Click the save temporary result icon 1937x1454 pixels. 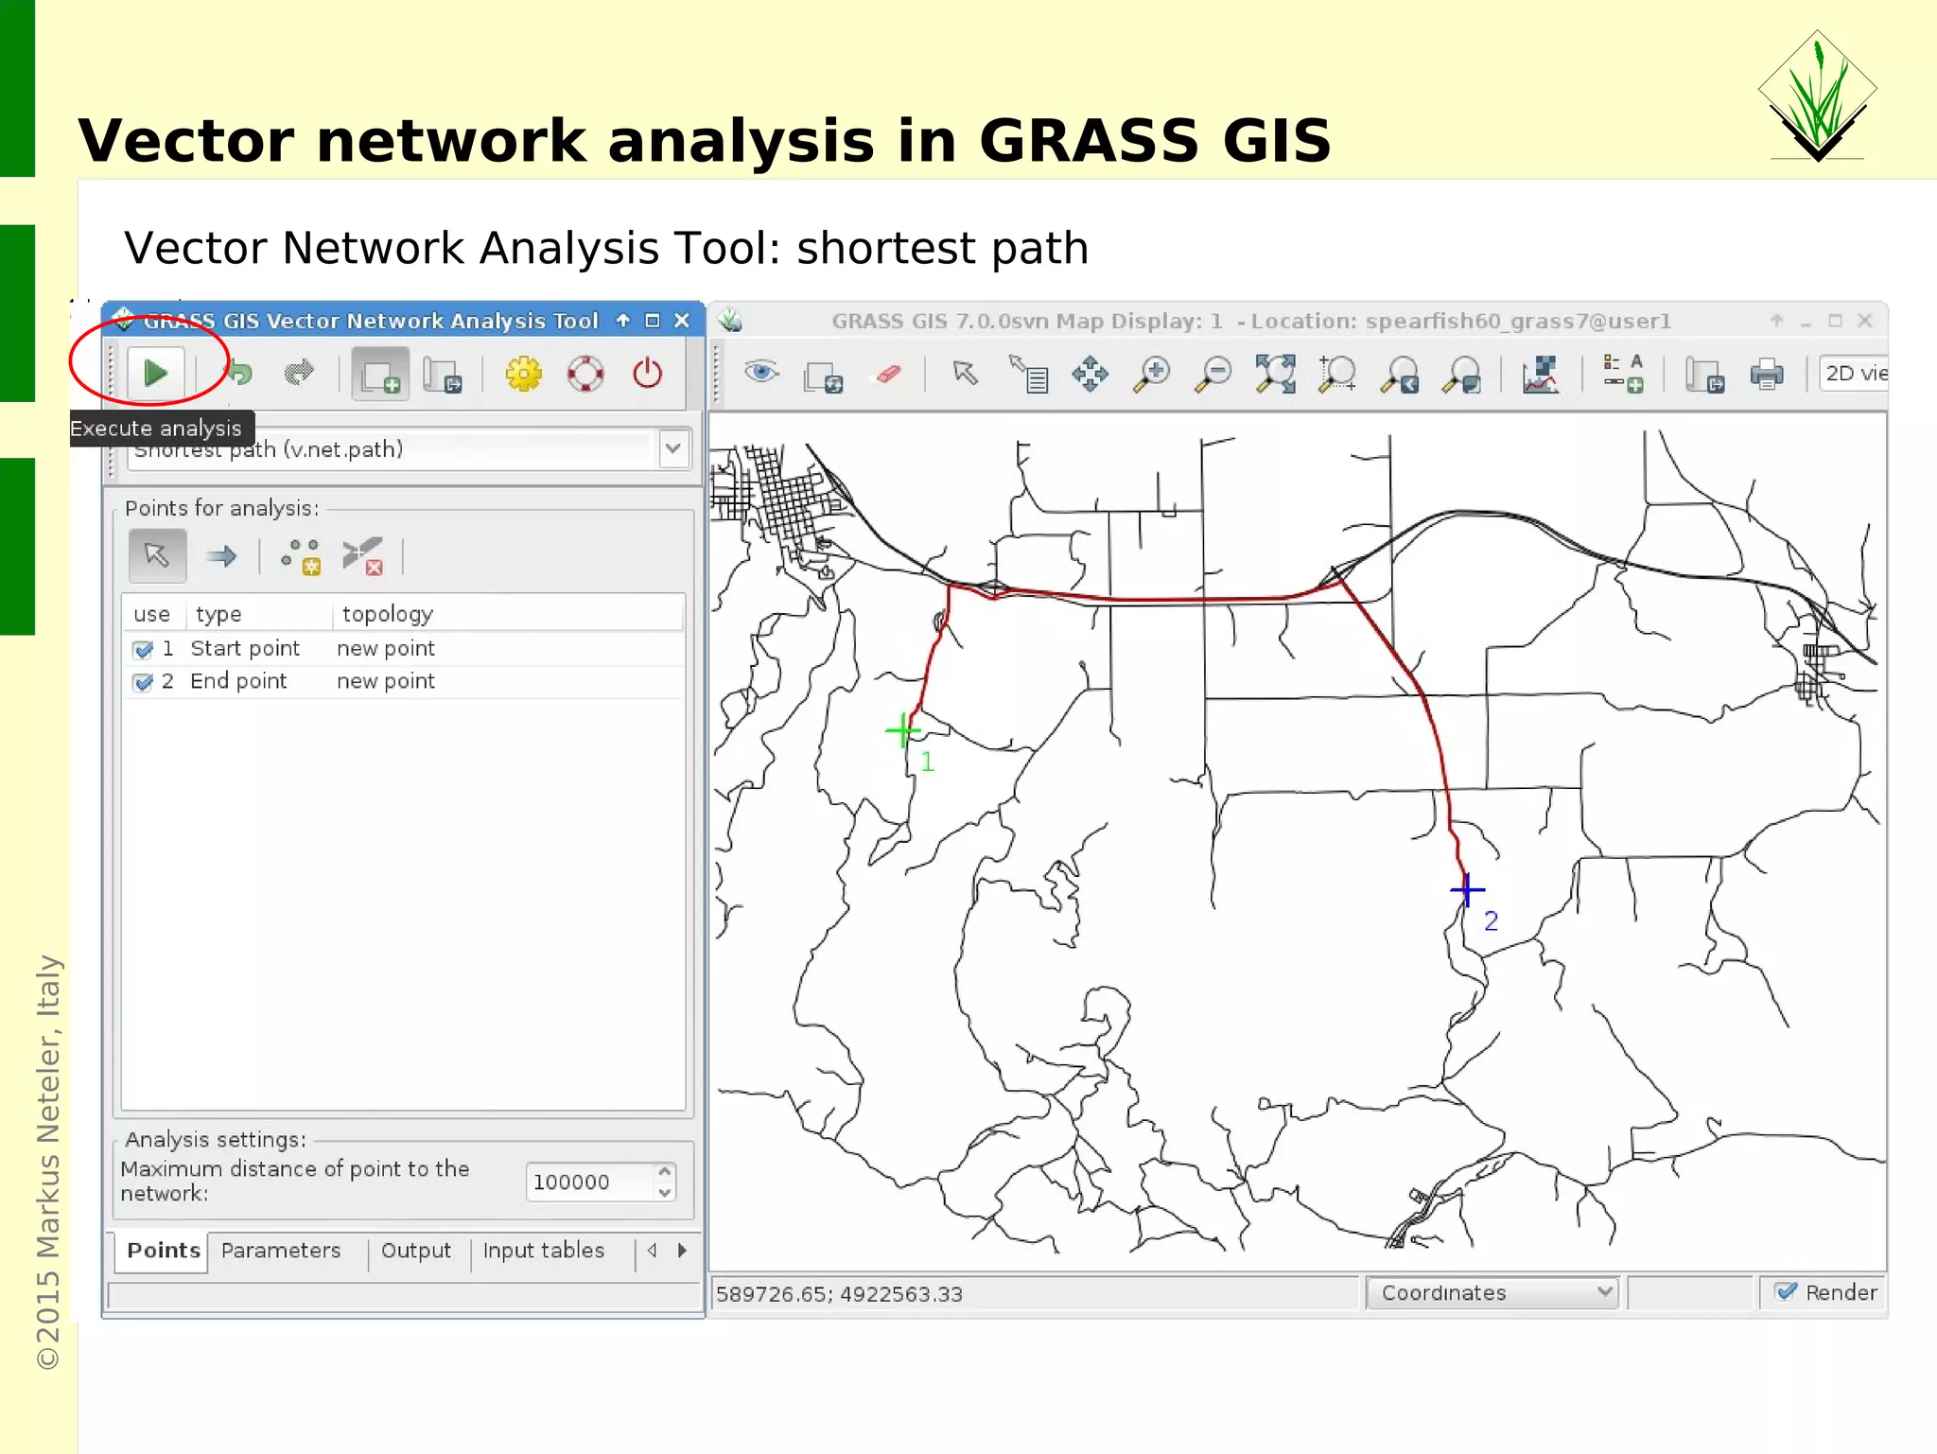tap(443, 375)
